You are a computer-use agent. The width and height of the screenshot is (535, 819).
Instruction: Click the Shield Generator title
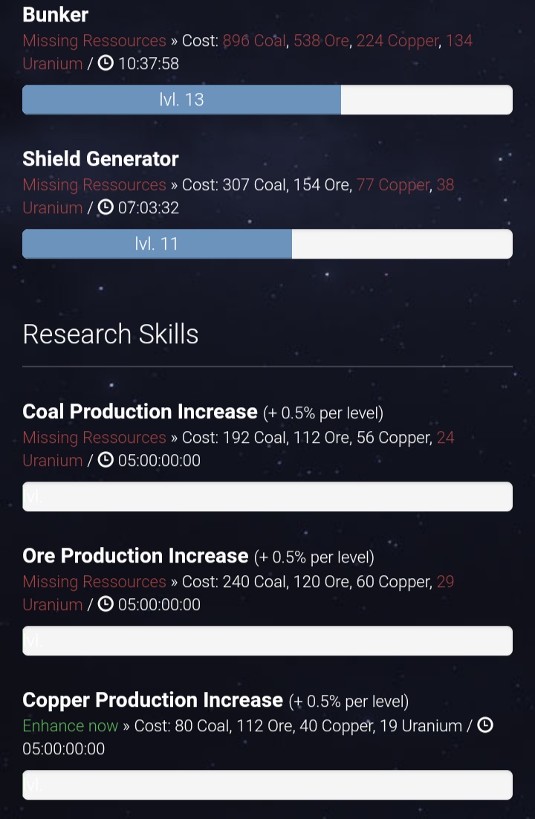[x=101, y=159]
